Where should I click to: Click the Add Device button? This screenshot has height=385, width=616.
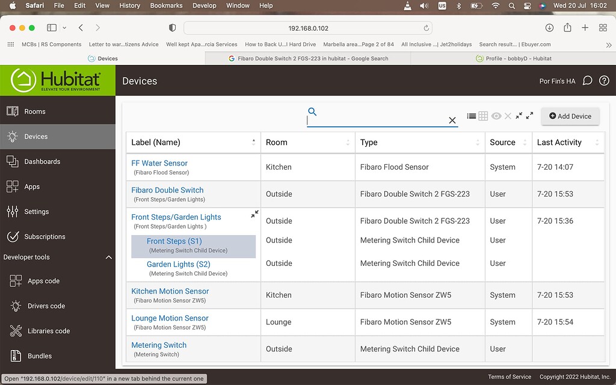[570, 116]
